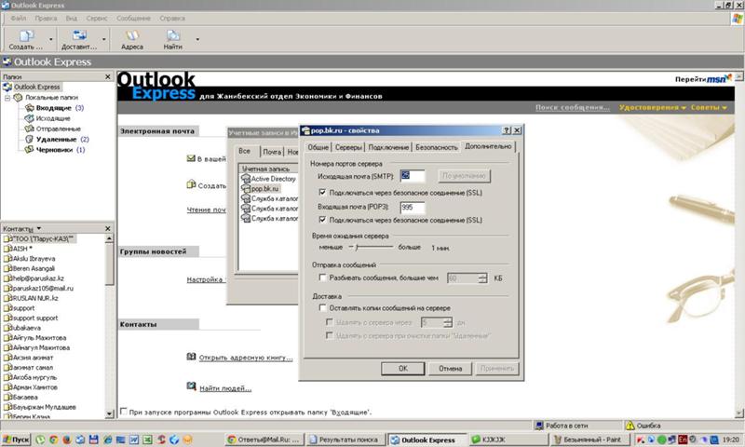
Task: Select the Исходящие outbox folder
Action: click(x=47, y=118)
